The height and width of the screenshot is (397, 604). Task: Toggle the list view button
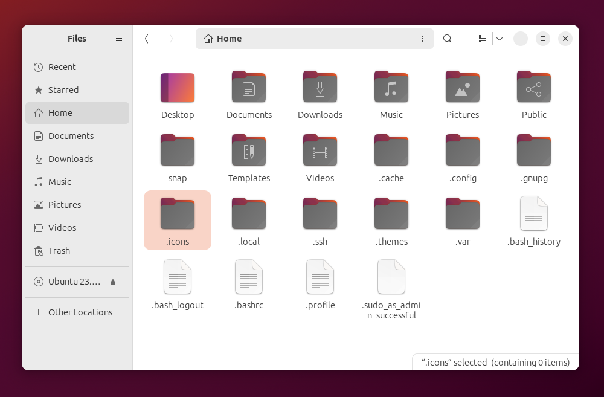tap(482, 38)
